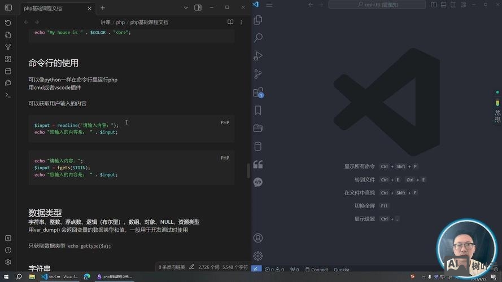Viewport: 502px width, 282px height.
Task: Click the pencil edit mode status icon
Action: coord(191,267)
